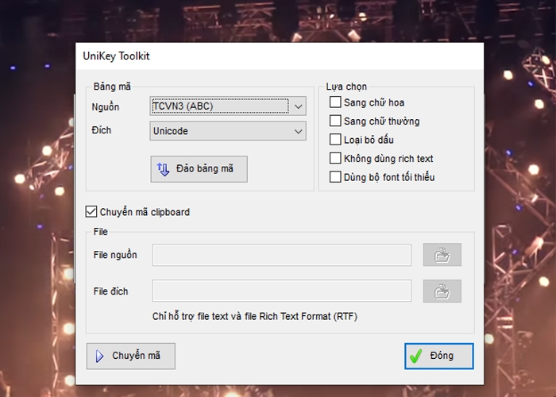Screen dimensions: 556x397
Task: Tick the Sang chữ thường option
Action: (x=335, y=121)
